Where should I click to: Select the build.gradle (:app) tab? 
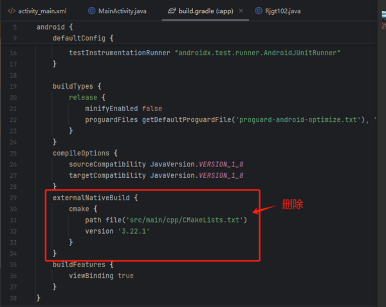click(x=205, y=11)
